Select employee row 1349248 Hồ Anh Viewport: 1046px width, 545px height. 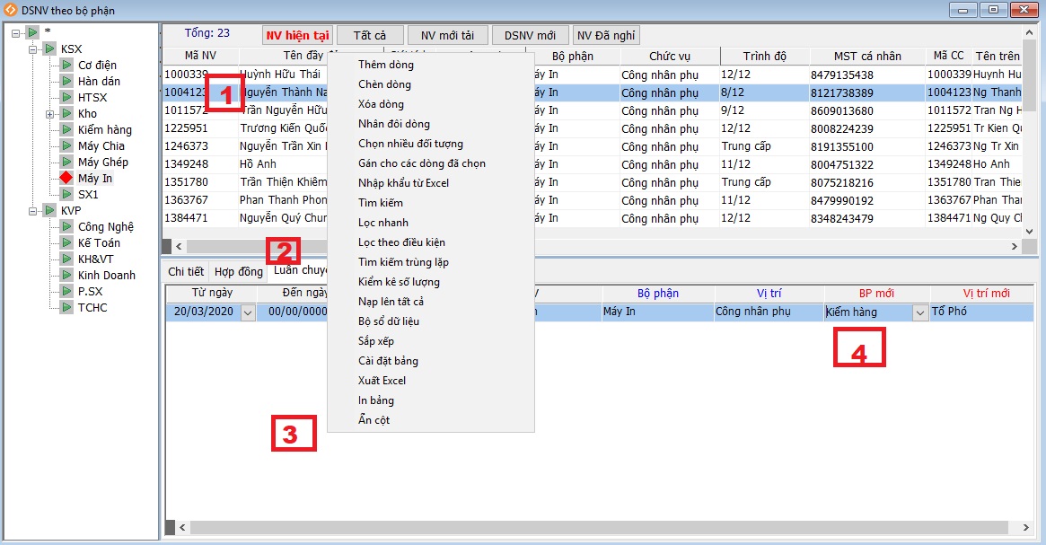tap(592, 164)
